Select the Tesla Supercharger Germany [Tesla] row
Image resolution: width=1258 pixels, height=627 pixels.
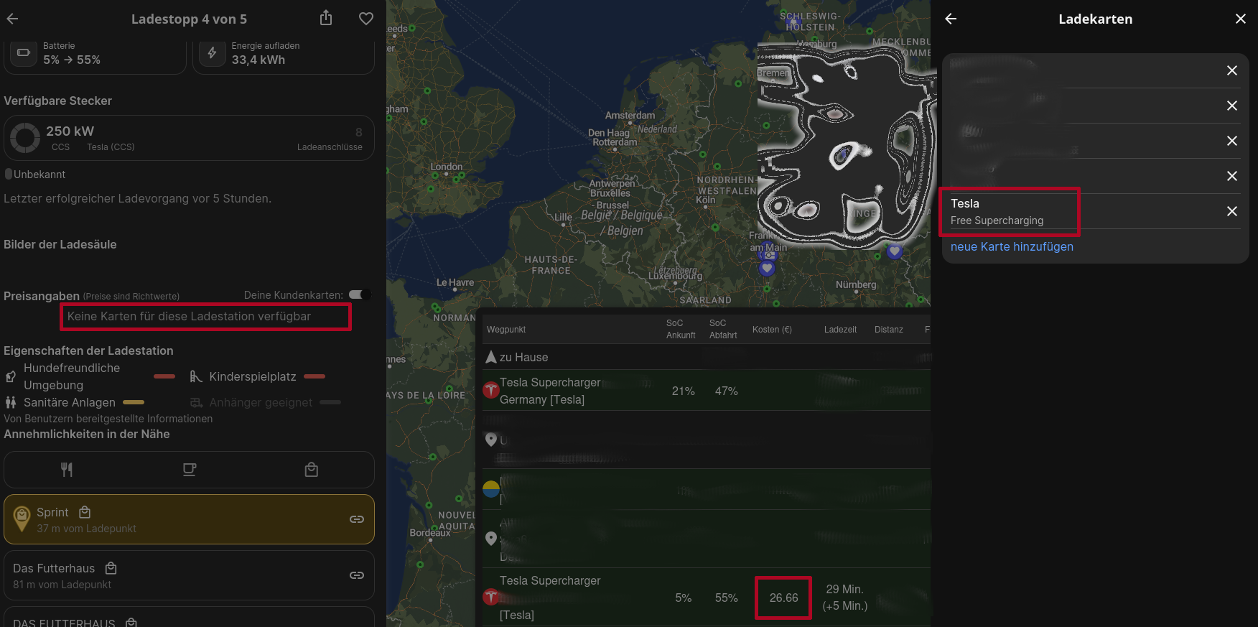tap(707, 391)
